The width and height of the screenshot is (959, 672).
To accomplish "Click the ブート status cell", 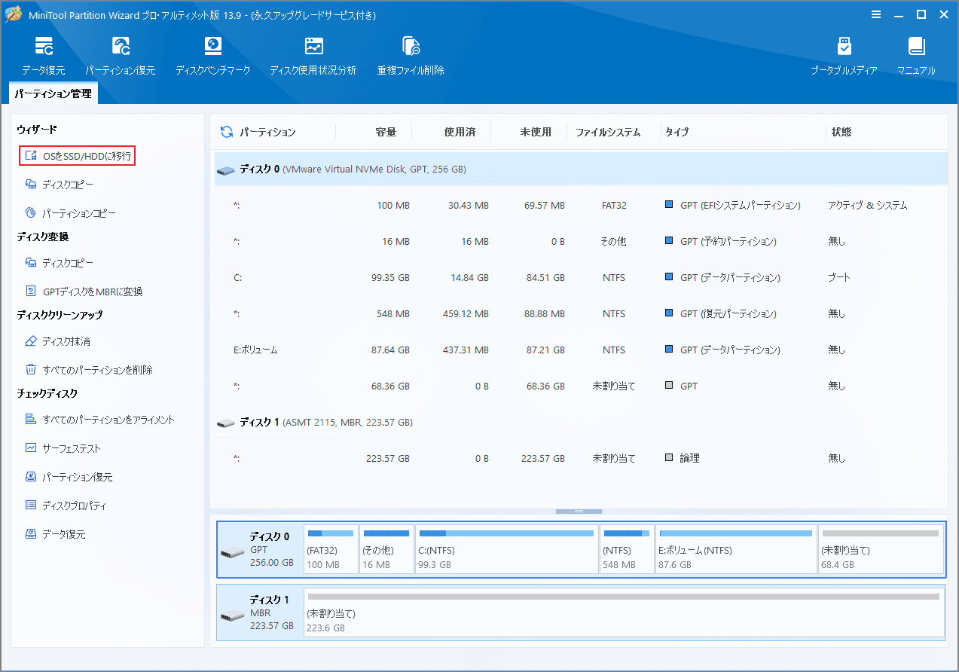I will 839,278.
